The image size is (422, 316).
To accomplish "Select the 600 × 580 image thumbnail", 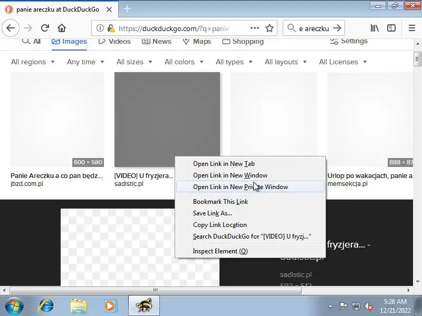I will [57, 120].
